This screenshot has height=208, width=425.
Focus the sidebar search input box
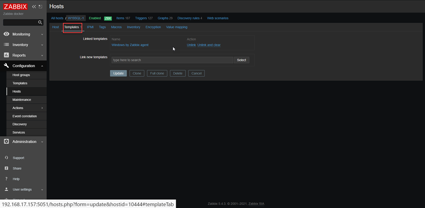(x=20, y=22)
